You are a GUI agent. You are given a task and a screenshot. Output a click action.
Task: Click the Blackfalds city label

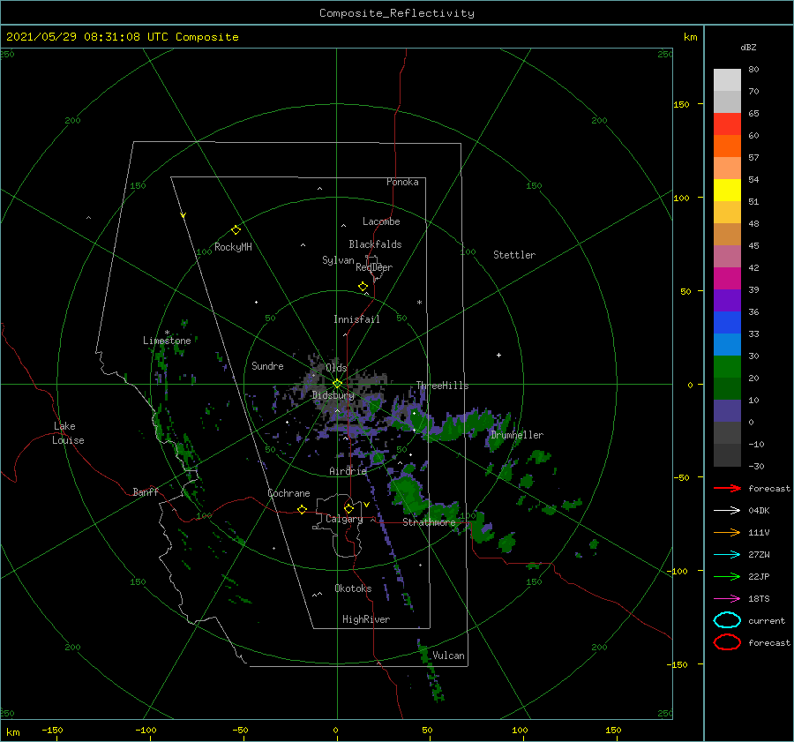375,244
